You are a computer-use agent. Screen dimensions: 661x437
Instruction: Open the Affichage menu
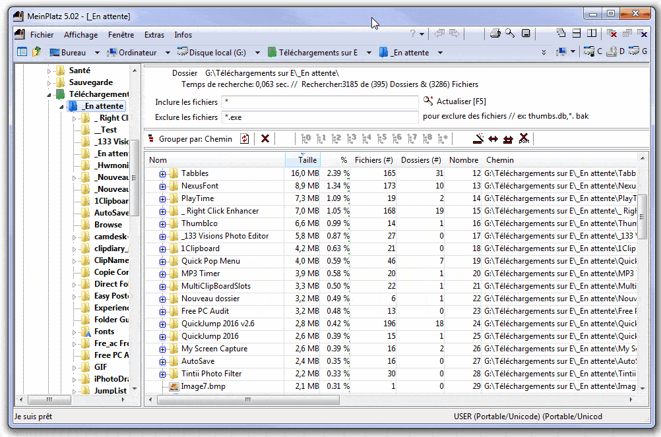pyautogui.click(x=80, y=35)
